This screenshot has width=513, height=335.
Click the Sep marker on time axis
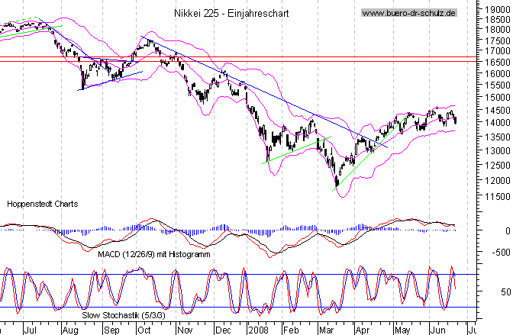(111, 329)
